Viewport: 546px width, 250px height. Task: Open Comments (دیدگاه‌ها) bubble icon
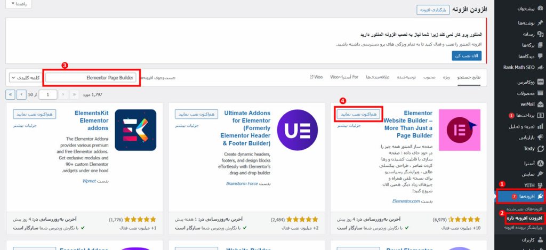pos(540,56)
